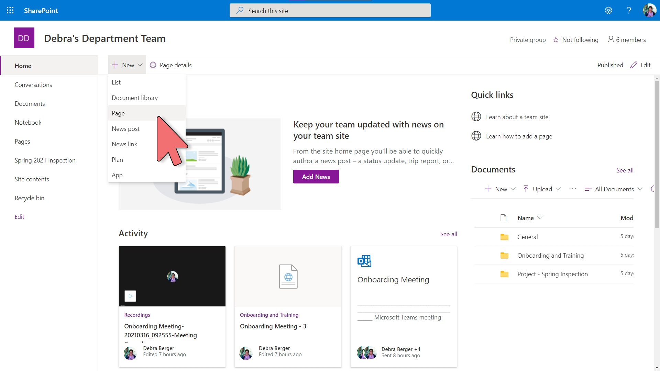The height and width of the screenshot is (371, 660).
Task: Click the plus icon of Documents New
Action: pyautogui.click(x=488, y=189)
